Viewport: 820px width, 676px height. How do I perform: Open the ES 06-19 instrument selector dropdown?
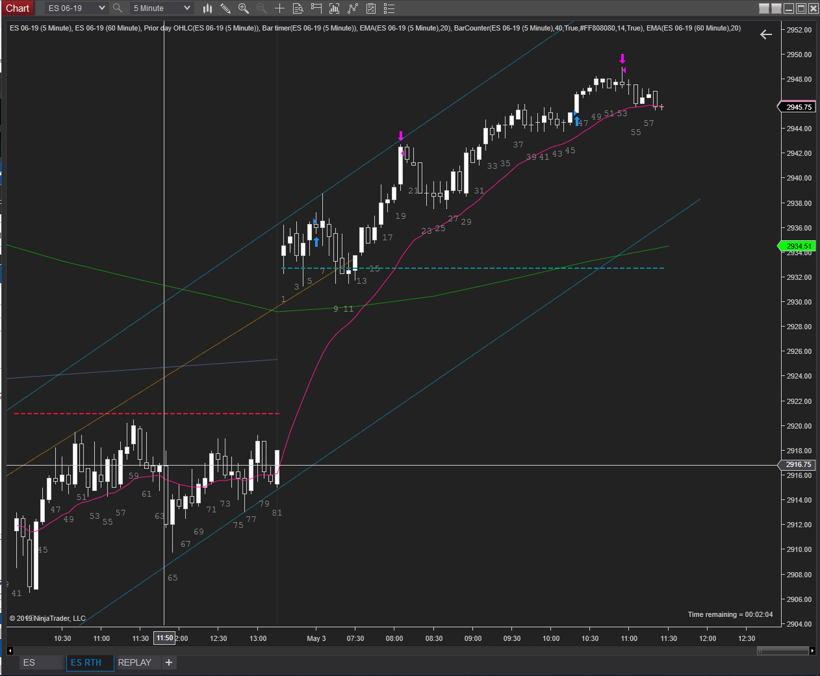click(76, 8)
